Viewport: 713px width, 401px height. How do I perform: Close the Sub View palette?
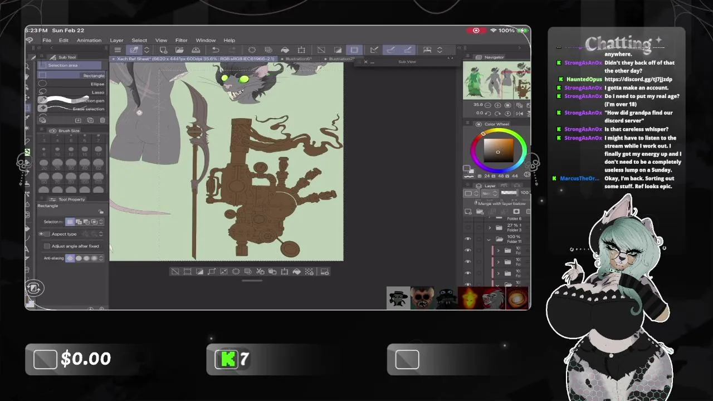(x=365, y=62)
